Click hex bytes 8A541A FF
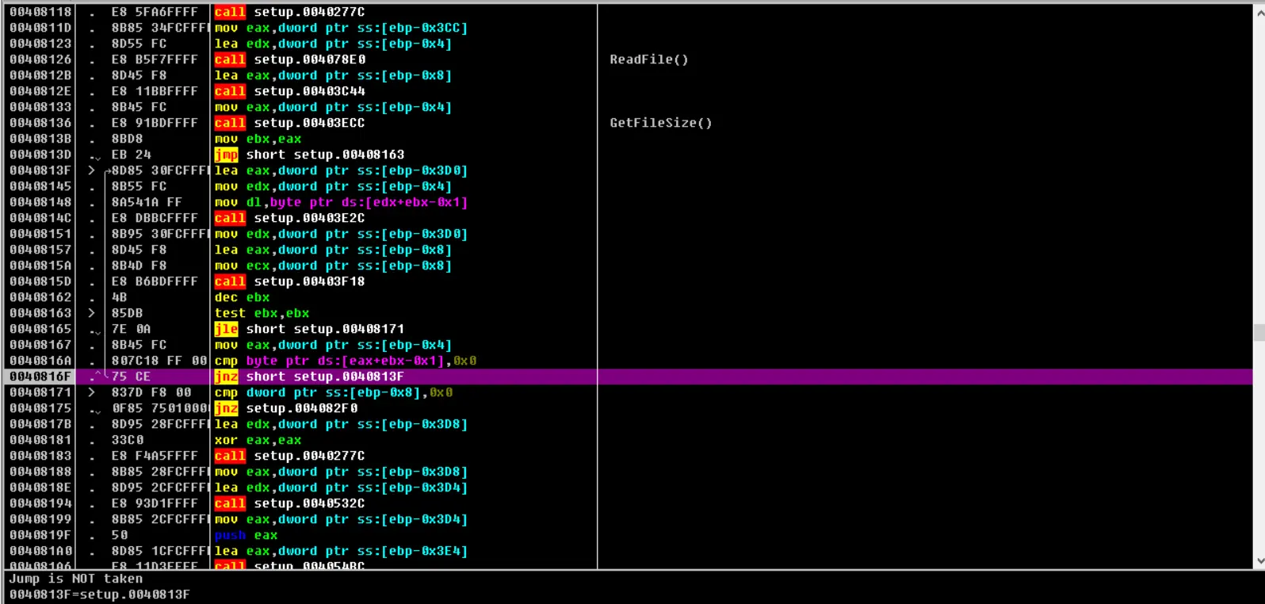The image size is (1265, 604). coord(147,202)
